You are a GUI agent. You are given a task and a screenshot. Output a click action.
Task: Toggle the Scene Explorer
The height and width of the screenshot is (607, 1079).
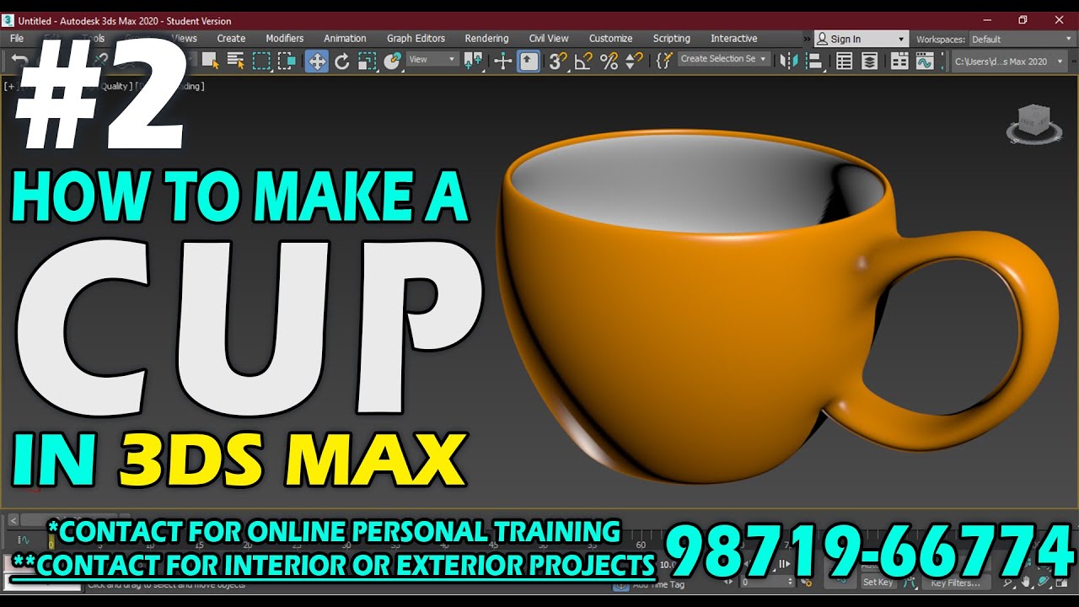pyautogui.click(x=844, y=61)
